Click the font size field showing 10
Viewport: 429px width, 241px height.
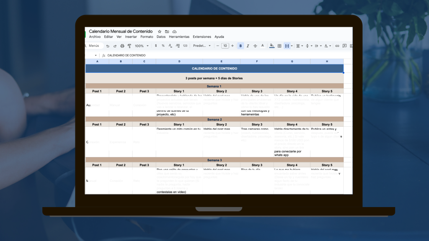(x=225, y=46)
